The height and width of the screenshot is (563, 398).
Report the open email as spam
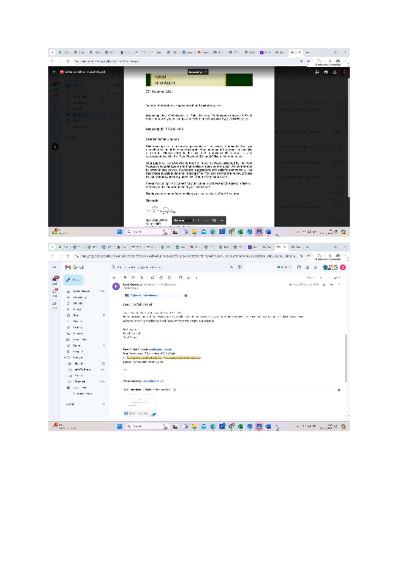pyautogui.click(x=133, y=278)
